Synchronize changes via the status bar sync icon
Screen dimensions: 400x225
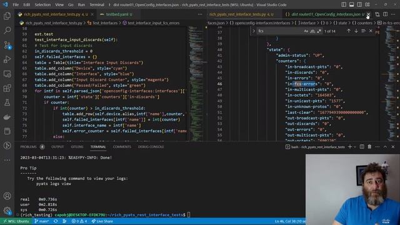pyautogui.click(x=56, y=221)
